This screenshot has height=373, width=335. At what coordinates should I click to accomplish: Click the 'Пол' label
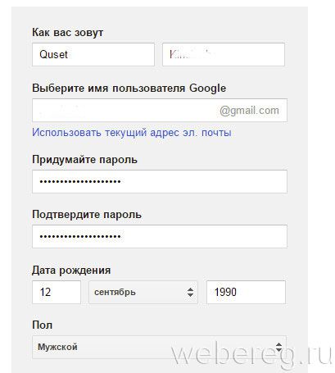42,325
